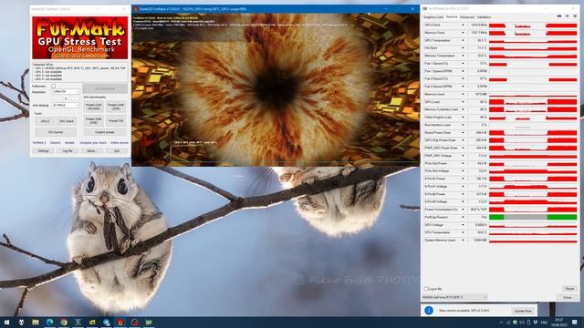584x328 pixels.
Task: Click the Custom preset button
Action: (105, 132)
